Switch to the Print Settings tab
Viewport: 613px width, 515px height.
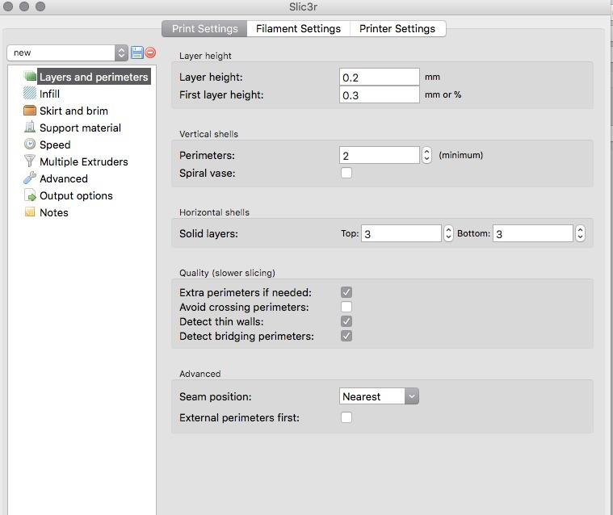coord(204,28)
